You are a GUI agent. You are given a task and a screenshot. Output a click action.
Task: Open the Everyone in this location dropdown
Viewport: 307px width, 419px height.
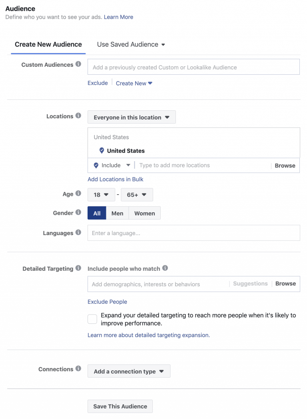pyautogui.click(x=132, y=117)
